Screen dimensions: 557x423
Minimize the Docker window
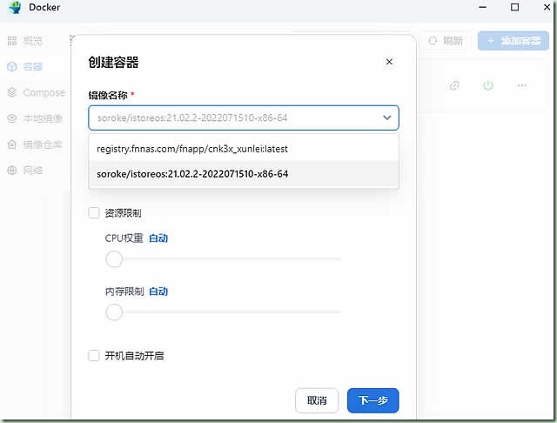482,7
